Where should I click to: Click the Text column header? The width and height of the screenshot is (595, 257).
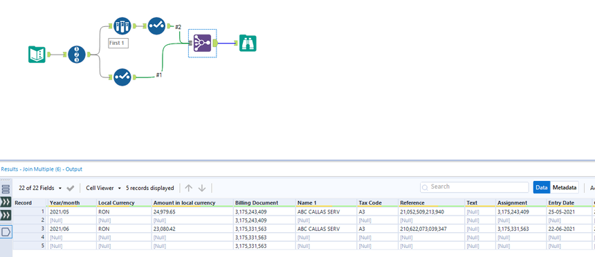point(480,203)
